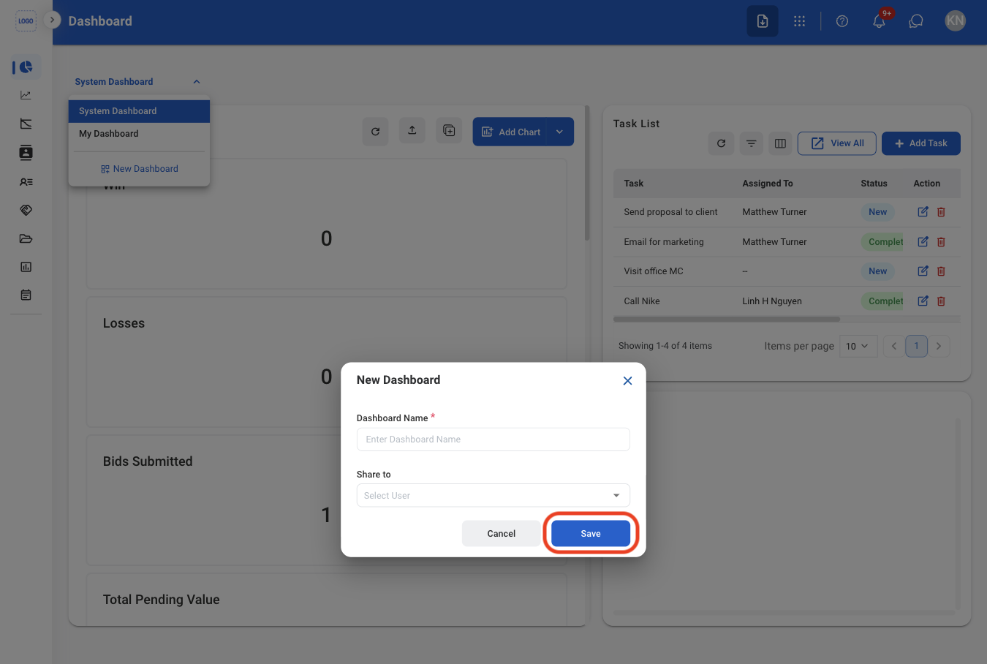Go to the next page of tasks

(939, 346)
